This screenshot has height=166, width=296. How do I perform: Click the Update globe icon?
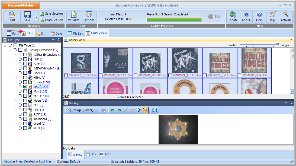coord(232,17)
